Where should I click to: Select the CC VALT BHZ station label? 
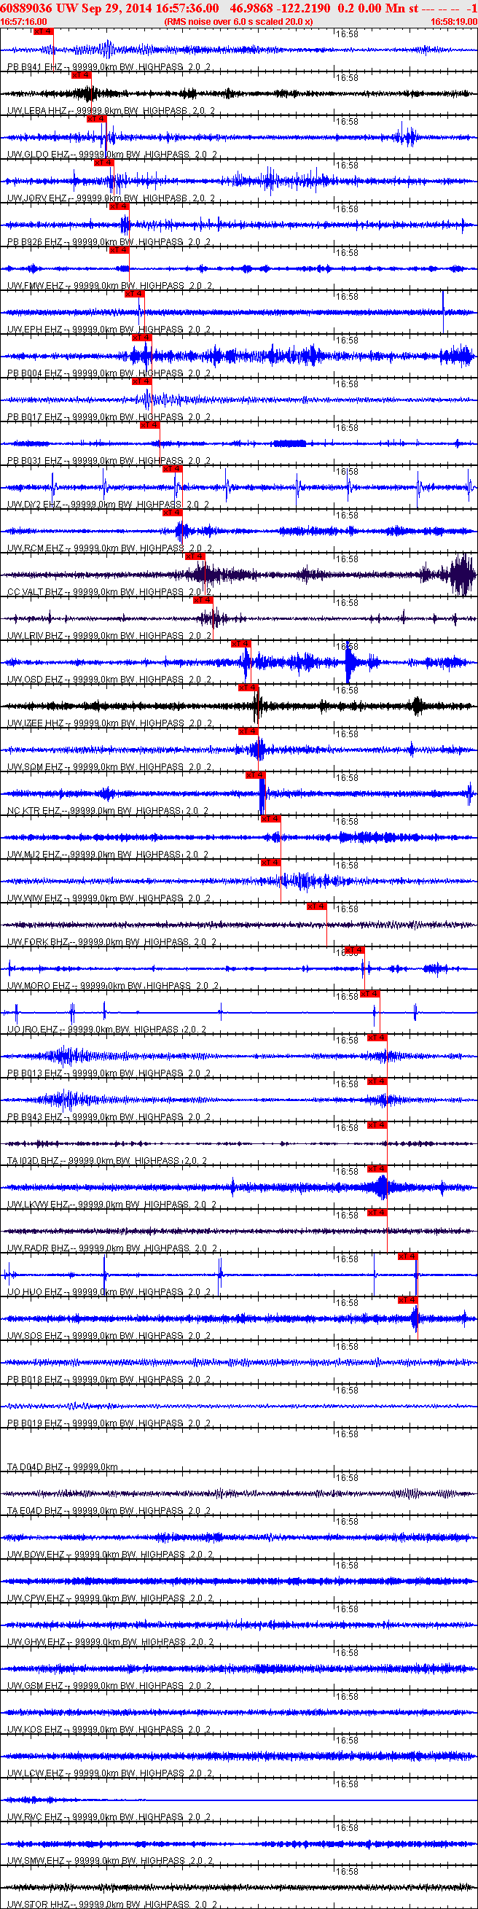[109, 591]
